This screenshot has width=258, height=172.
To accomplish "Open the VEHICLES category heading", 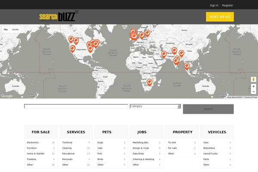I will point(217,132).
